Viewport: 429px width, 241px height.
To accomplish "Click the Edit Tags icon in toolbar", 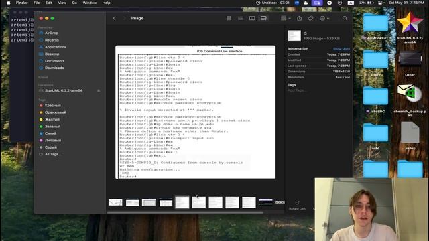I will pos(310,18).
